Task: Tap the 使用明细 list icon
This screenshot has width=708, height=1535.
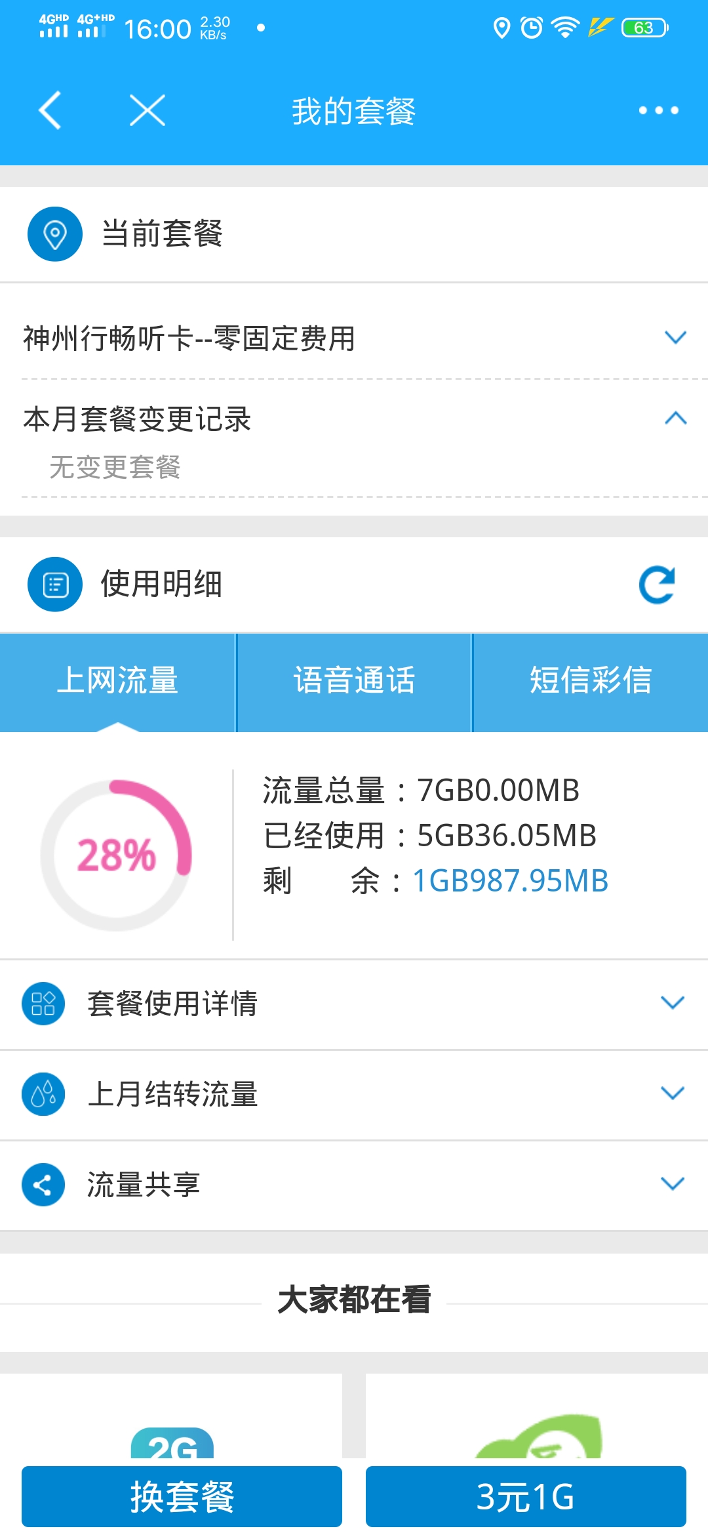Action: [55, 584]
